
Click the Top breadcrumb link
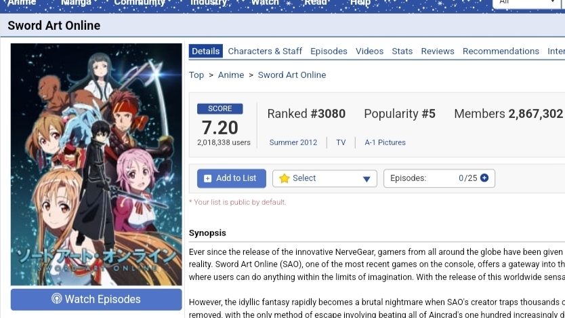coord(196,75)
